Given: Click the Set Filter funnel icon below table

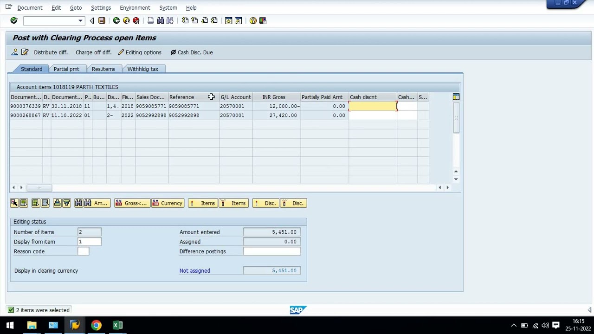Looking at the screenshot, I should [x=66, y=203].
